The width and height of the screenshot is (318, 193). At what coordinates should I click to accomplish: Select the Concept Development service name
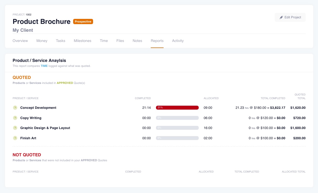(38, 108)
